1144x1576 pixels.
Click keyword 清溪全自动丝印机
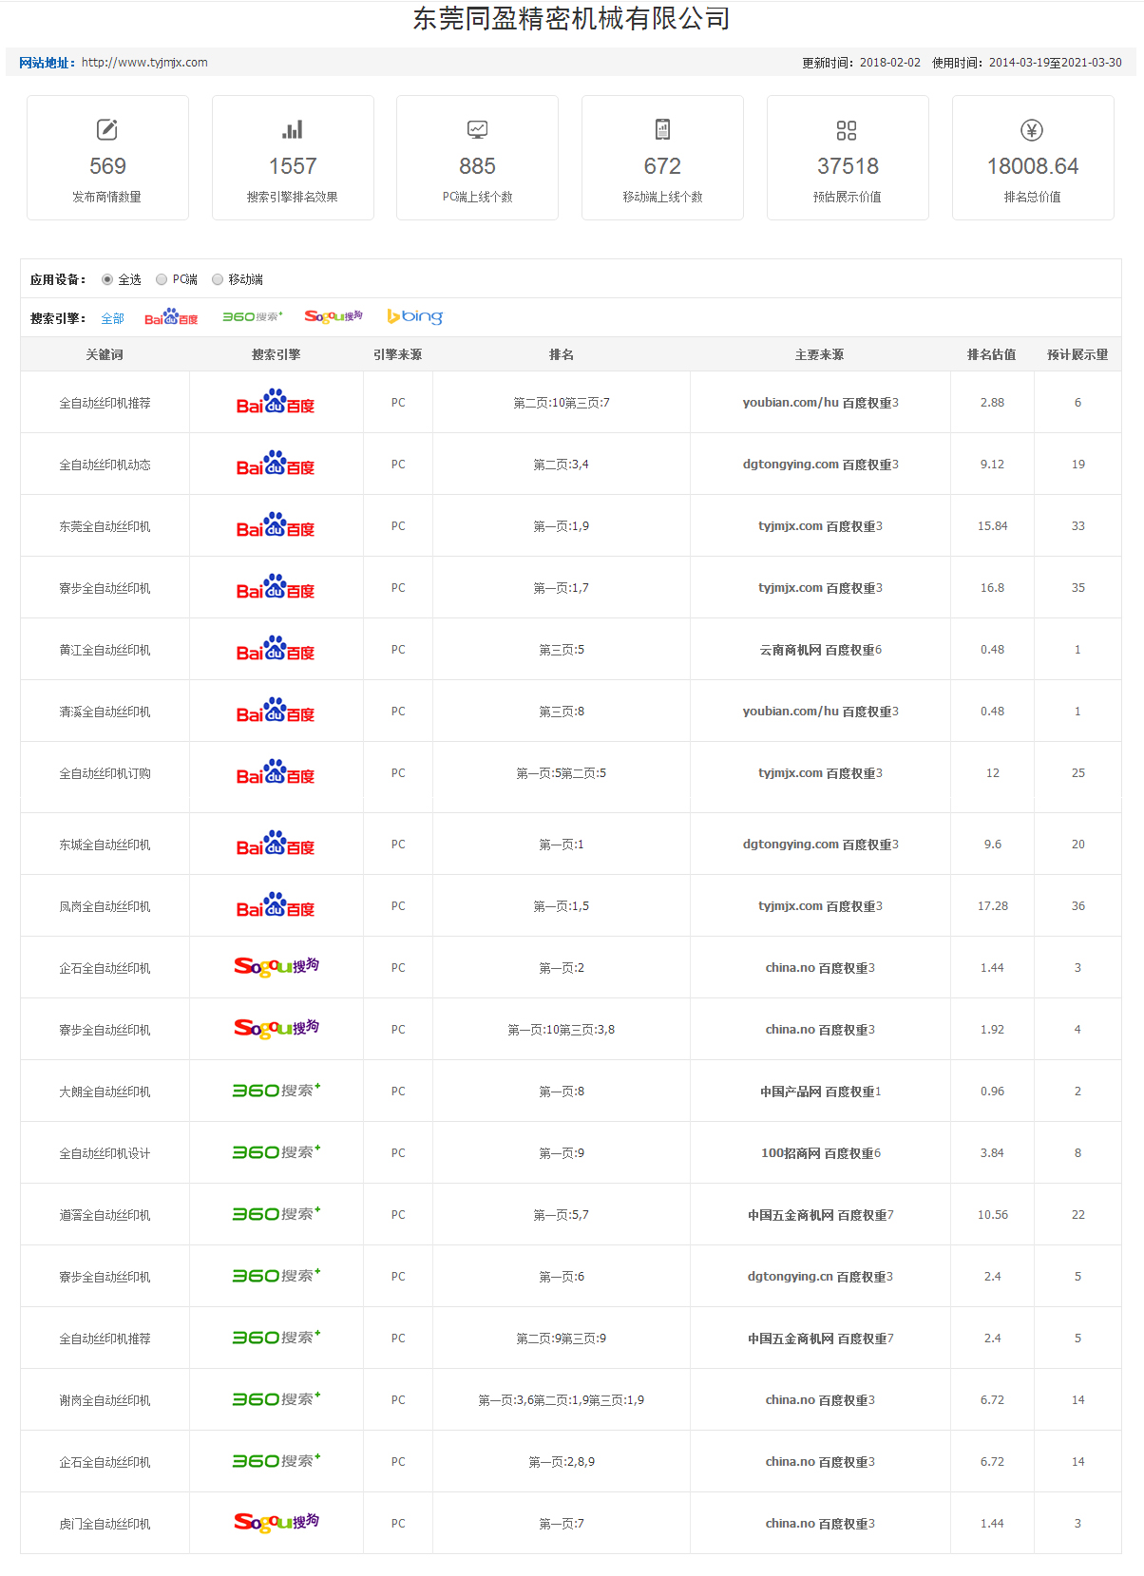(x=105, y=712)
